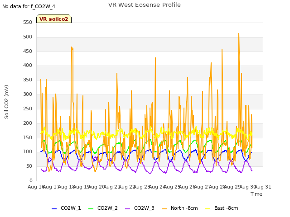
Task: Click the 250 y-axis tick label
Action: 28,108
